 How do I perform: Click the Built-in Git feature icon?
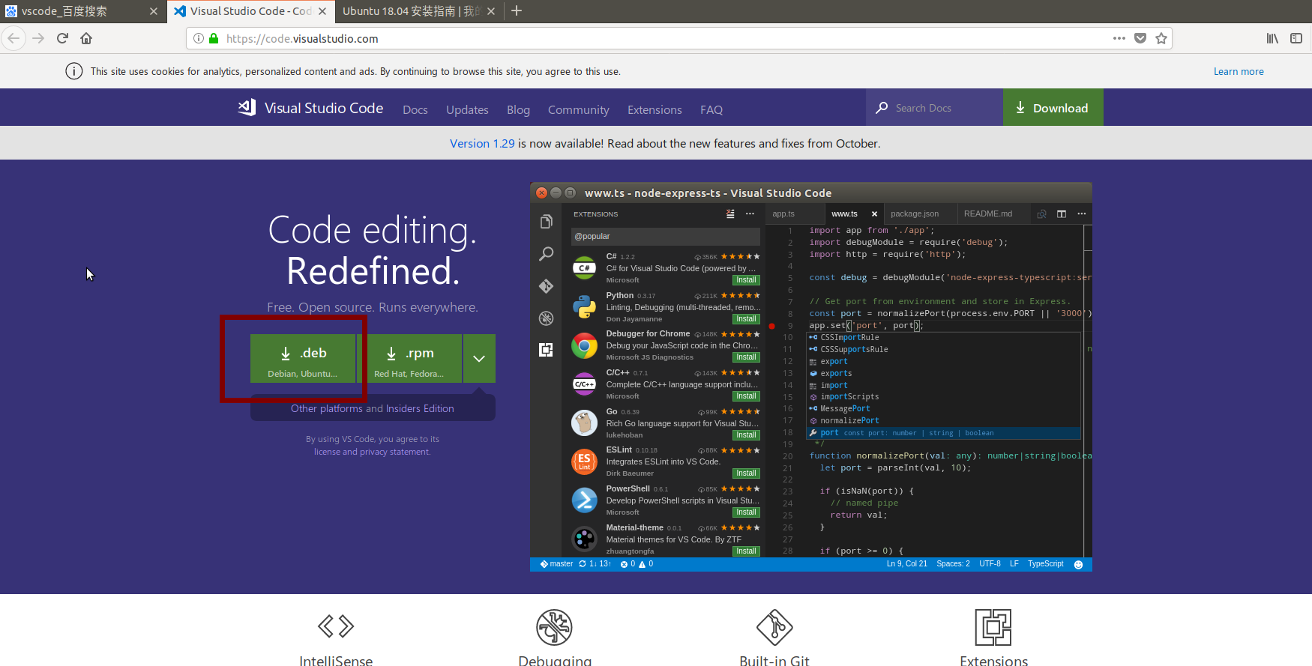click(x=774, y=627)
